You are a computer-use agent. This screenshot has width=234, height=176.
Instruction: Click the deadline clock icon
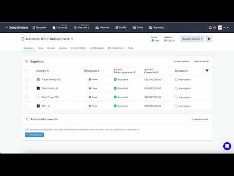165,41
